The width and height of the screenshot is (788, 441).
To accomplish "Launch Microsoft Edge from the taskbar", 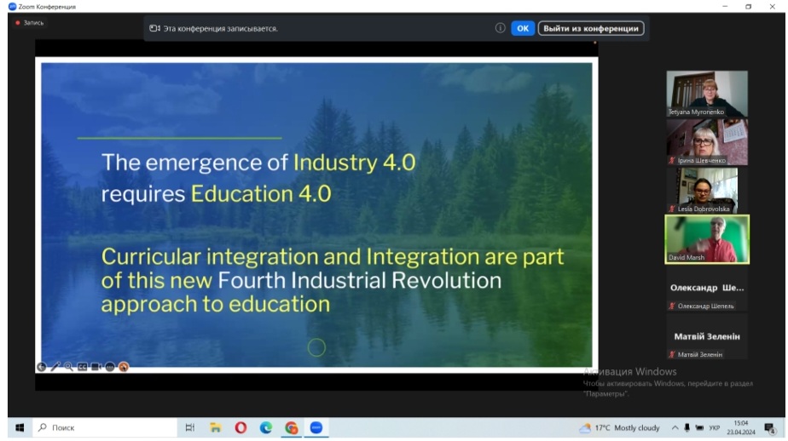I will (x=266, y=428).
